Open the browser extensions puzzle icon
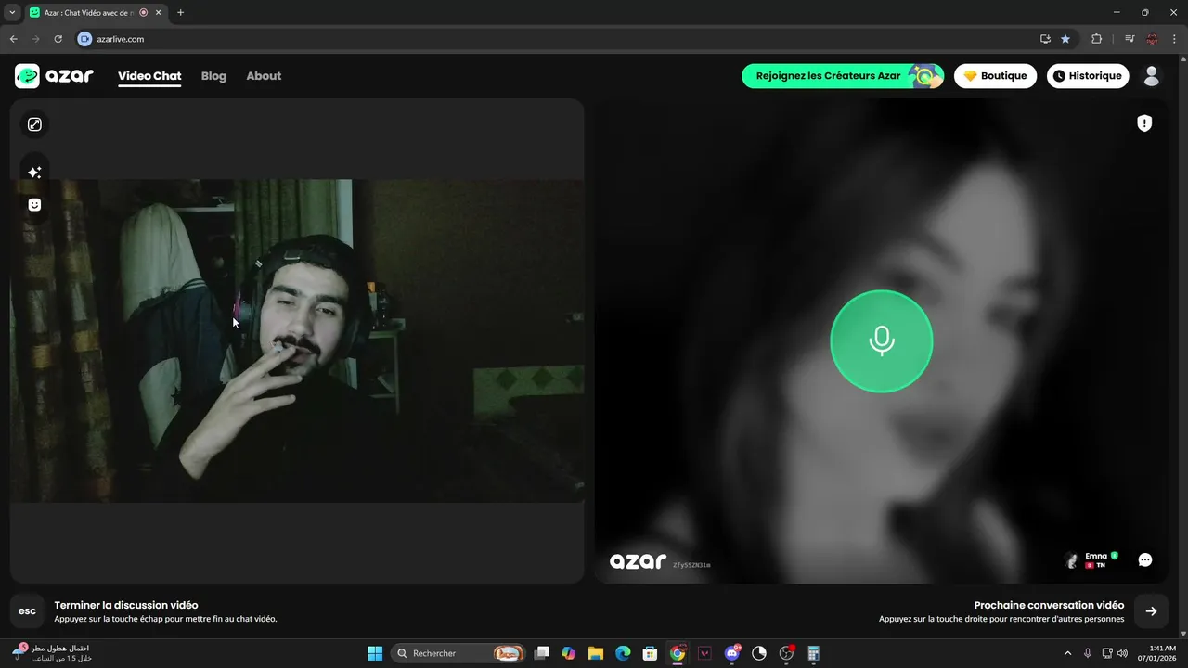 tap(1097, 39)
